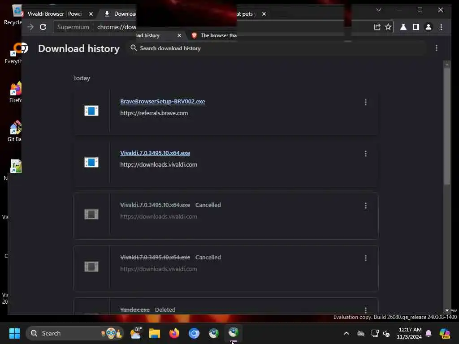Open the Copilot preview icon in the taskbar
The height and width of the screenshot is (344, 459).
[x=445, y=333]
